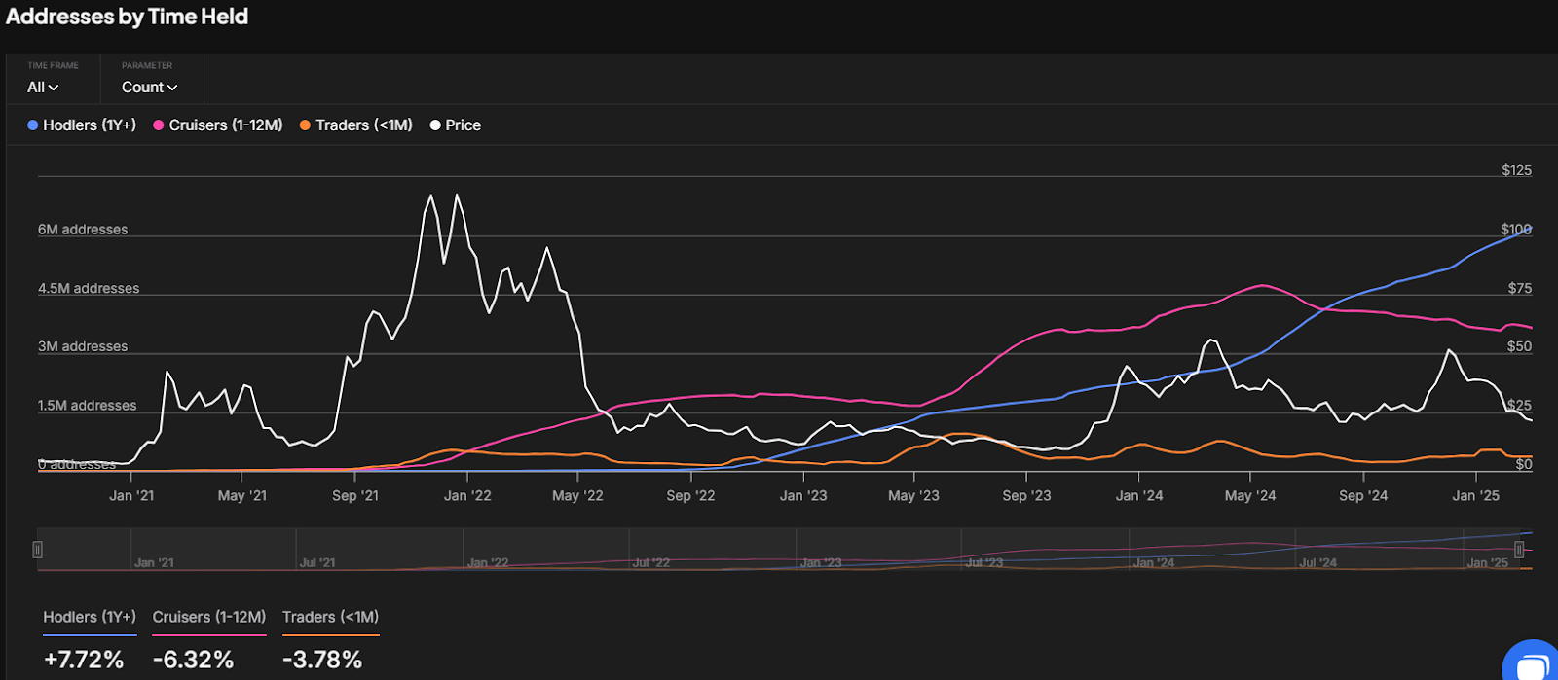Toggle the pink Cruisers legend dot
The width and height of the screenshot is (1558, 680).
159,125
